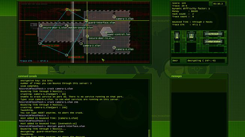The height and width of the screenshot is (137, 245).
Task: Click the Trace ETA line in stats panel
Action: (186, 25)
